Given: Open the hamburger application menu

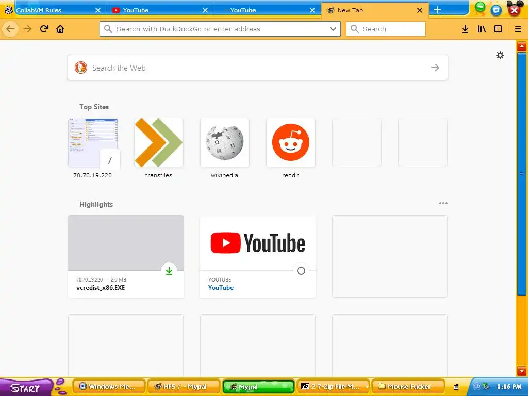Looking at the screenshot, I should pos(518,29).
